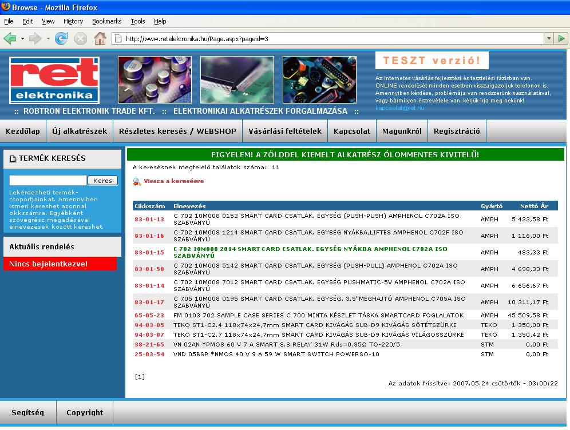Go to the Home page icon
Viewport: 570px width, 430px height.
coord(100,38)
